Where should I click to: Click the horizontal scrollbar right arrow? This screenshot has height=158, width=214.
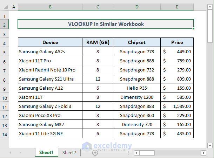(203, 153)
